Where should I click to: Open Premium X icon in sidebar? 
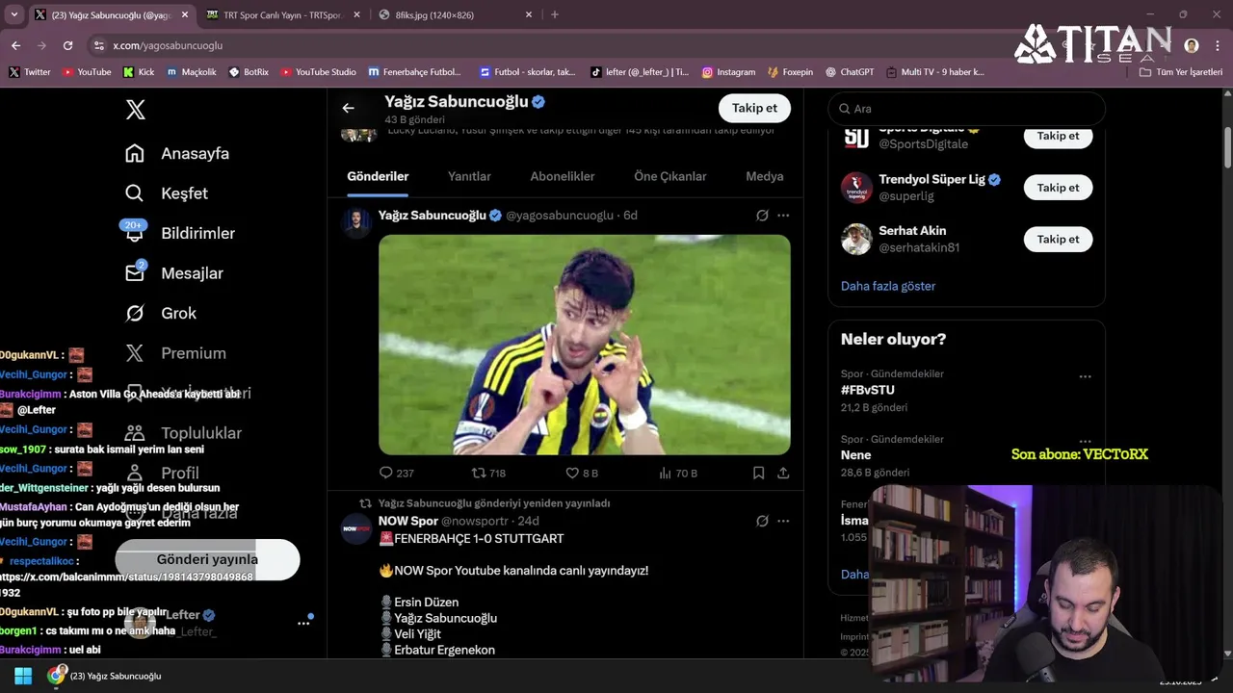coord(135,353)
